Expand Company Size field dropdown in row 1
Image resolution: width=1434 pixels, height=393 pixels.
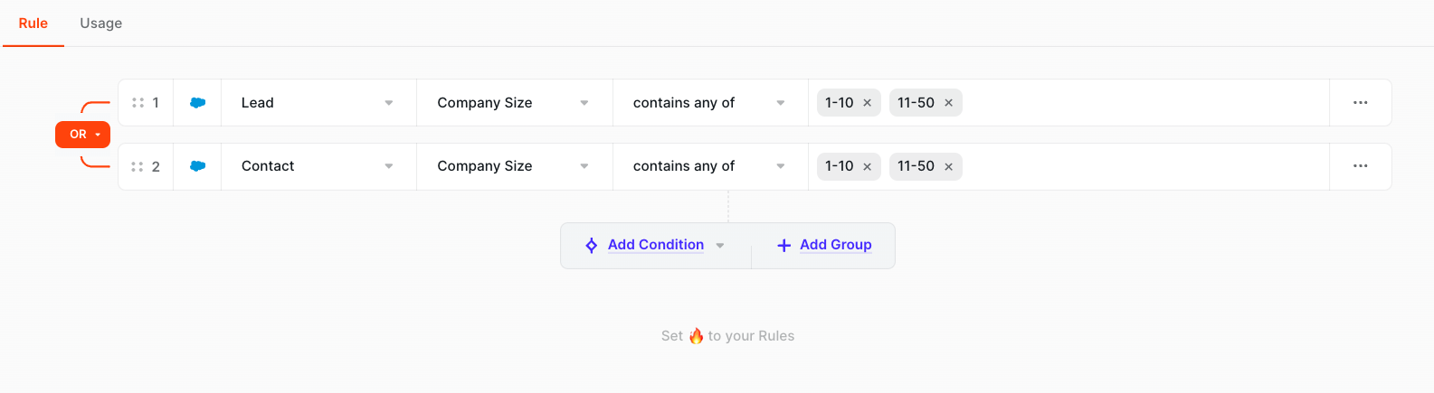point(514,103)
